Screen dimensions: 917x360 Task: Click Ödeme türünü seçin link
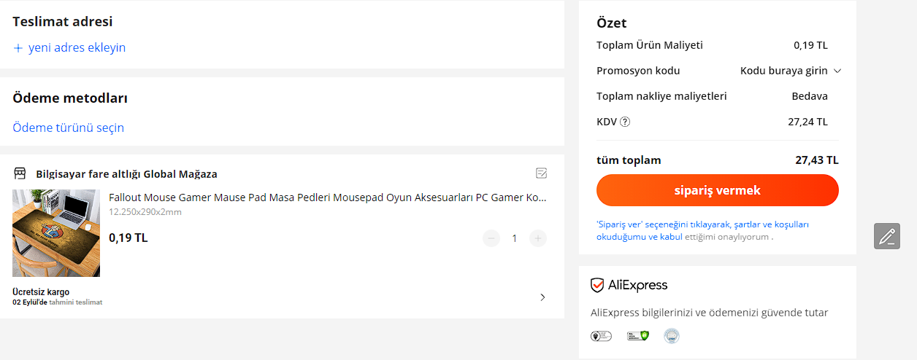coord(69,128)
